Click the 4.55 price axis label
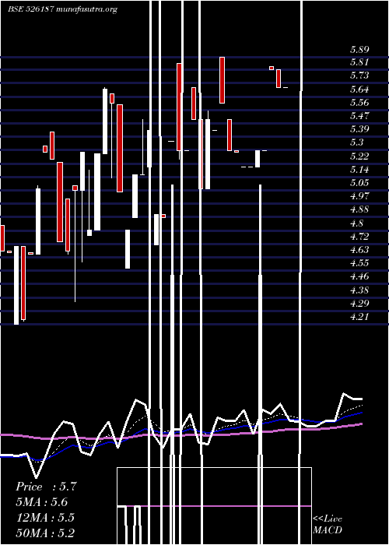The width and height of the screenshot is (389, 545). coord(359,263)
